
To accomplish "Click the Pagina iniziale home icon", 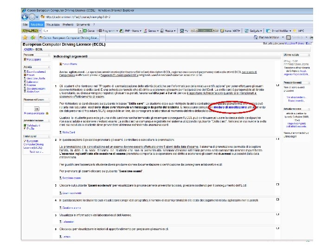I will [x=256, y=37].
